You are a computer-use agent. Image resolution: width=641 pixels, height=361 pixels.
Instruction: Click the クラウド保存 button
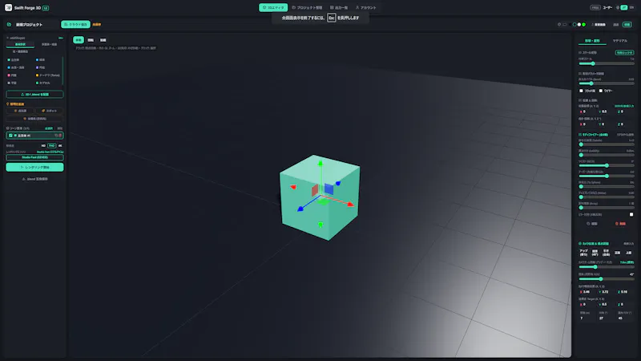pos(75,25)
